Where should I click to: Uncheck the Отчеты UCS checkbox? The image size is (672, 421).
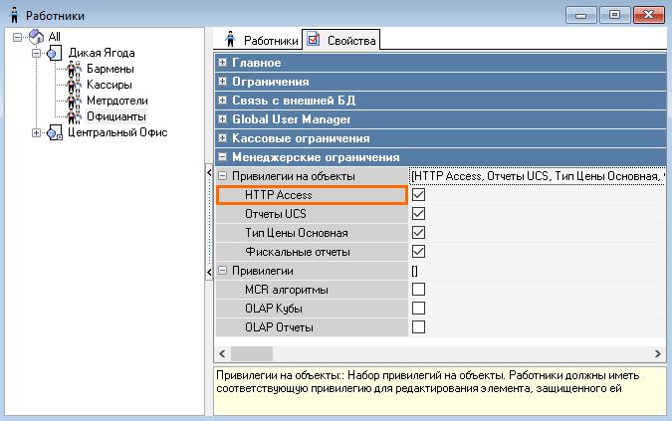pos(419,214)
